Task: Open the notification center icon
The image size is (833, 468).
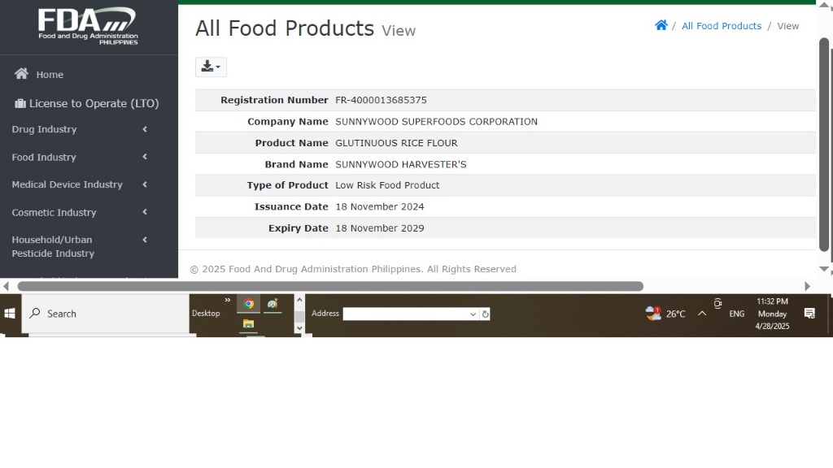Action: (809, 314)
